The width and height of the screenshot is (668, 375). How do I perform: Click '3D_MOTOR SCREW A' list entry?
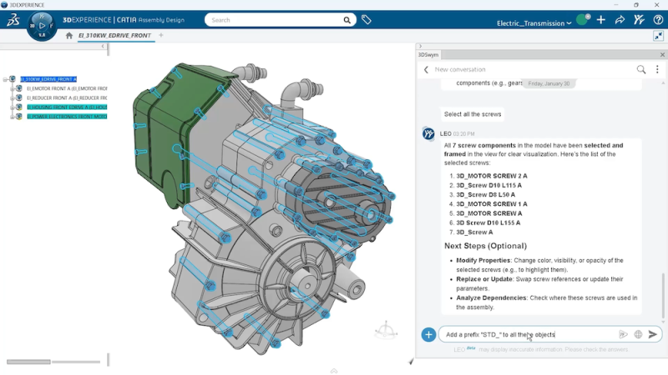[x=489, y=213]
